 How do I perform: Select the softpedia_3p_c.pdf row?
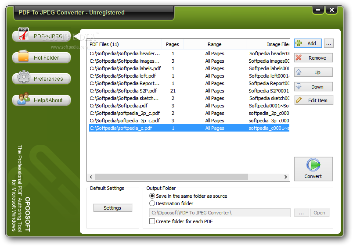point(189,120)
